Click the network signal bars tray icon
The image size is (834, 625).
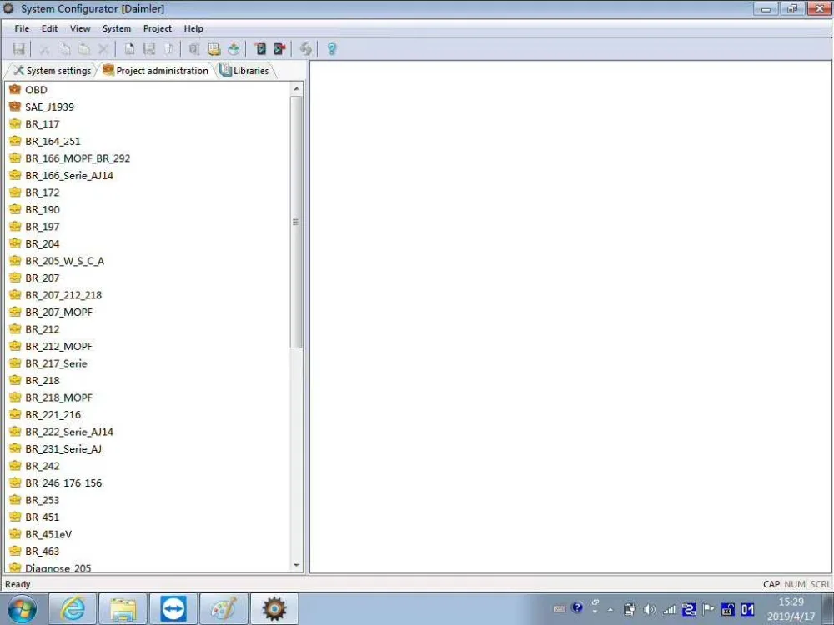click(669, 610)
